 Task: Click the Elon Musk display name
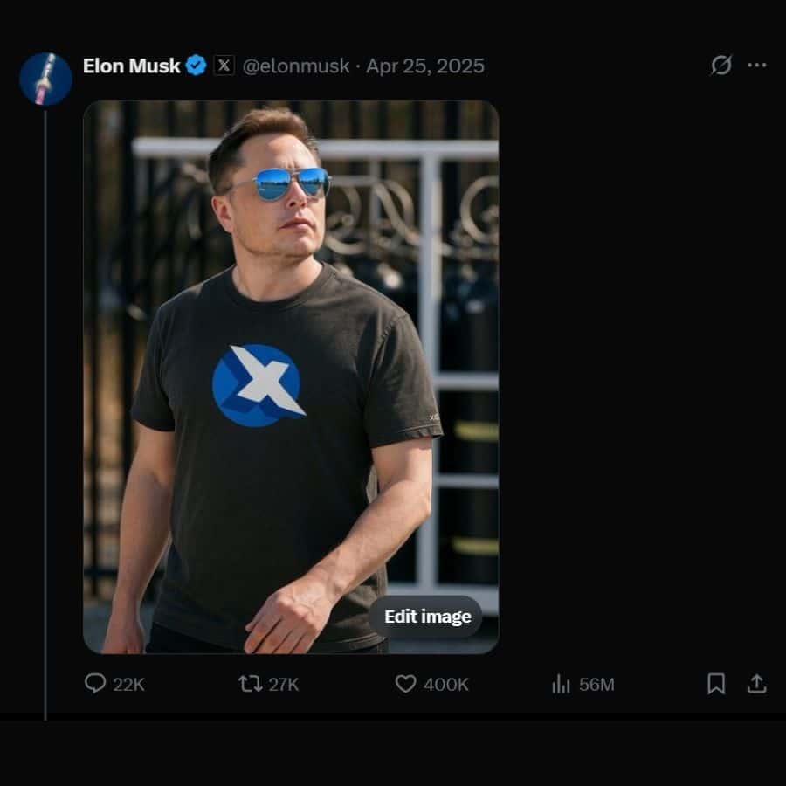[x=131, y=65]
